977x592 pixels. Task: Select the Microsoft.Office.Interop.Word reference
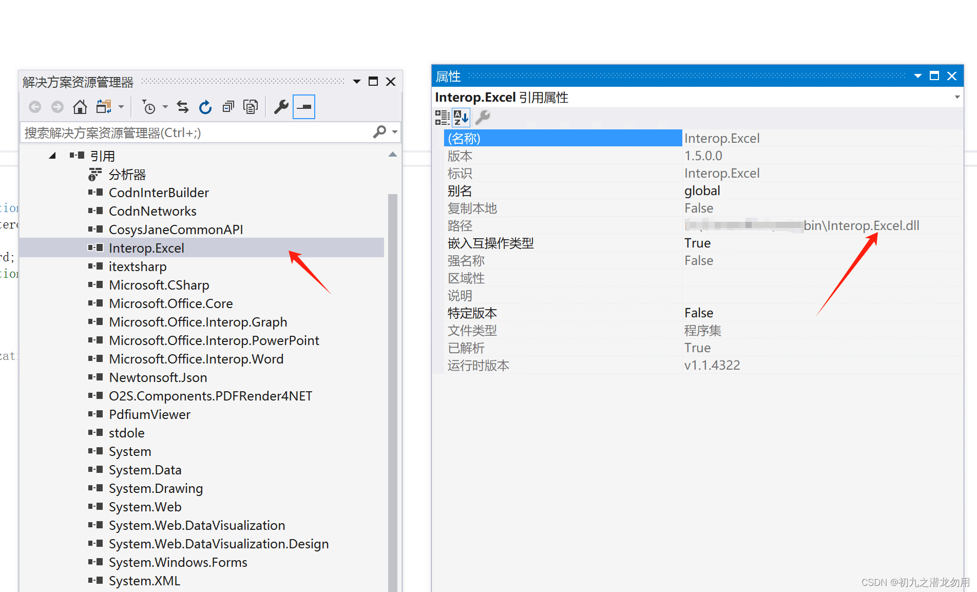click(196, 359)
